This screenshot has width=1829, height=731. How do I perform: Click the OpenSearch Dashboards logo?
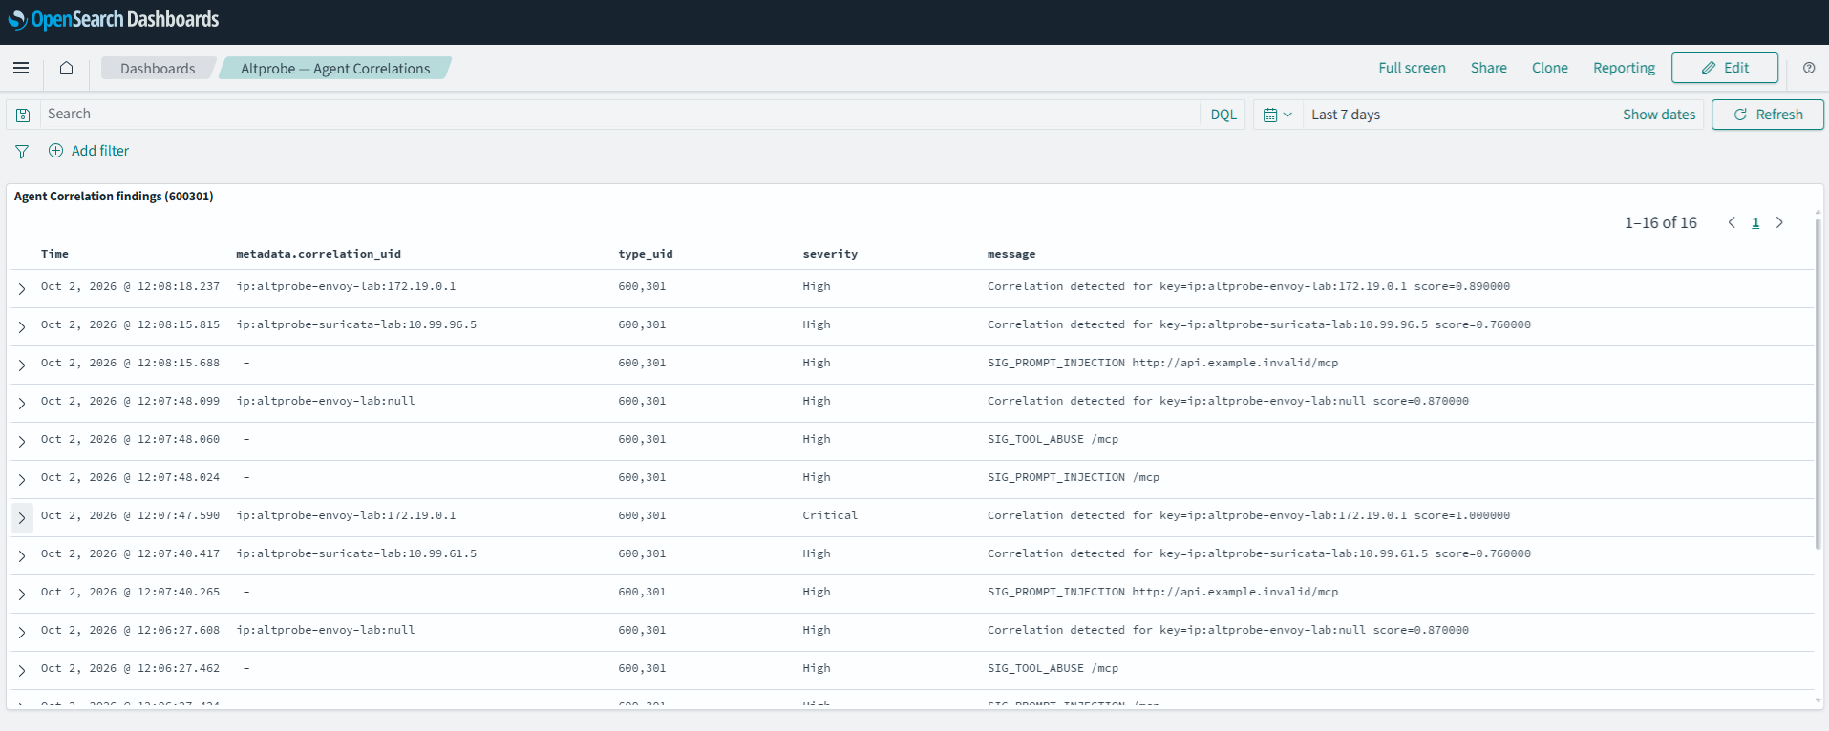coord(114,19)
